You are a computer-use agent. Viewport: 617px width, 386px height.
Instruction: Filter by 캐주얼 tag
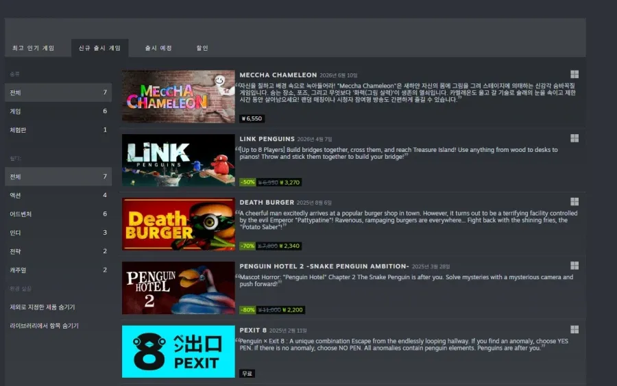pyautogui.click(x=58, y=270)
